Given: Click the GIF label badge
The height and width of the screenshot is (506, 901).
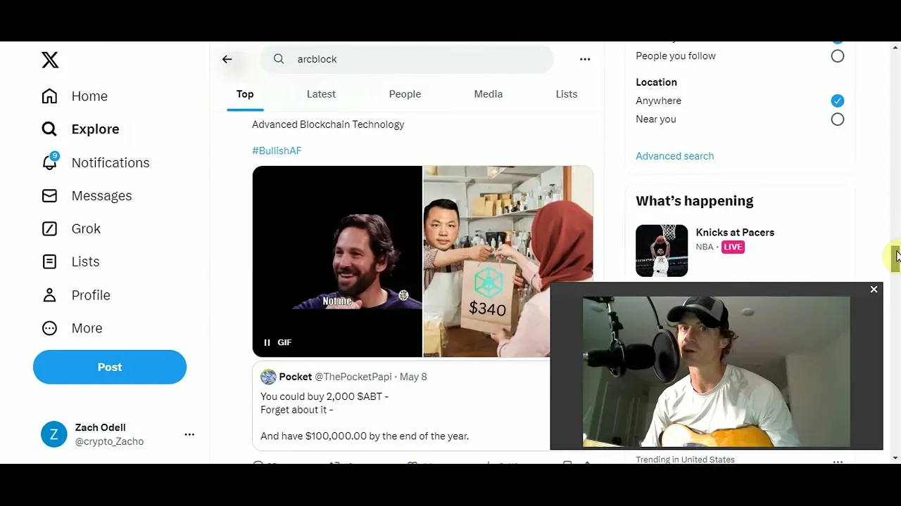Looking at the screenshot, I should pyautogui.click(x=284, y=342).
